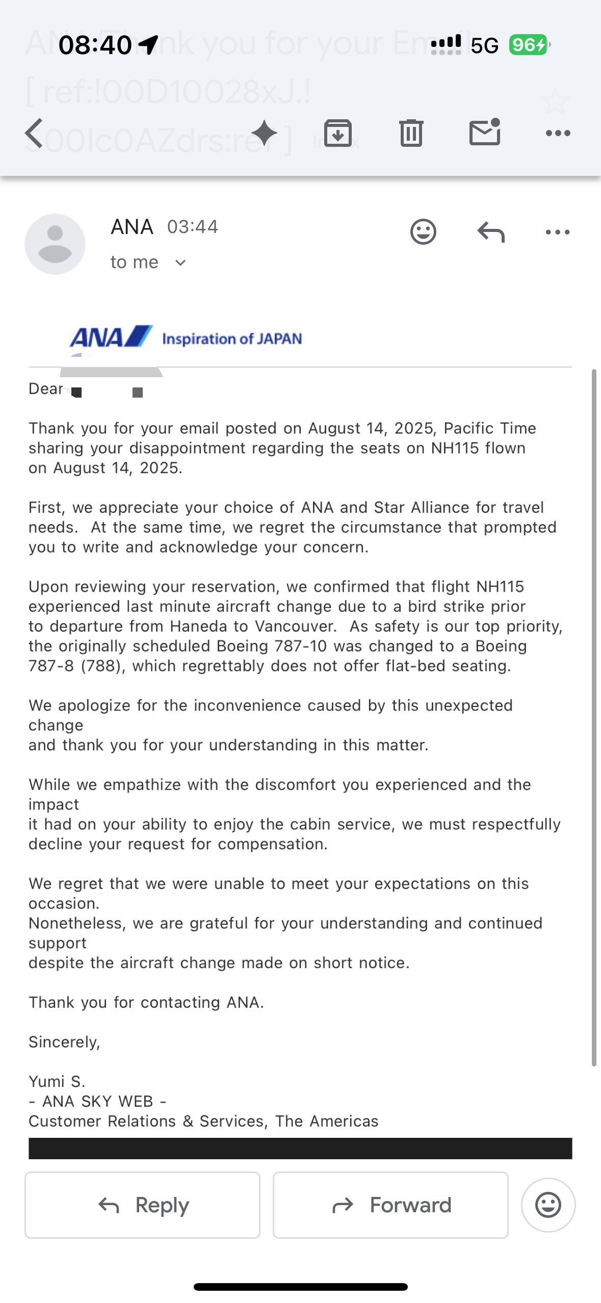Mark this email as unread
The height and width of the screenshot is (1303, 601).
pos(484,132)
